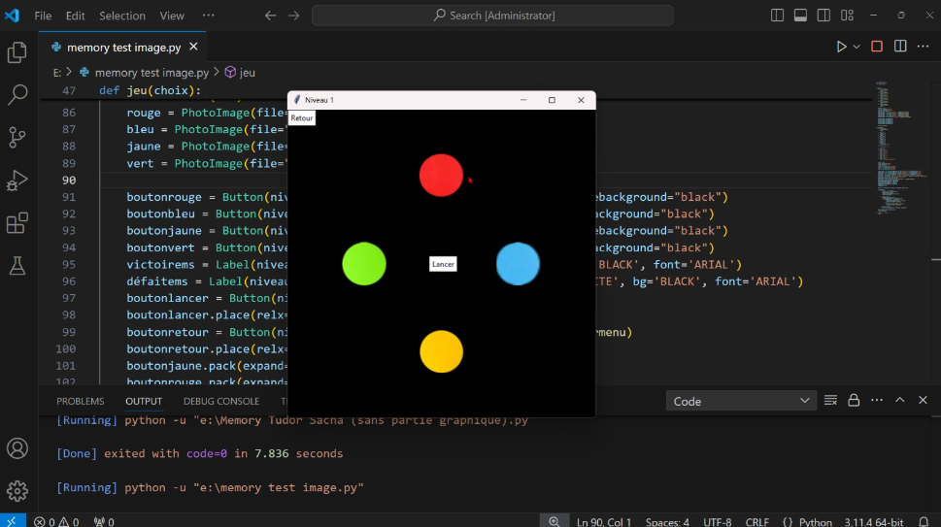This screenshot has width=941, height=527.
Task: Click the red circle color button
Action: pyautogui.click(x=441, y=176)
